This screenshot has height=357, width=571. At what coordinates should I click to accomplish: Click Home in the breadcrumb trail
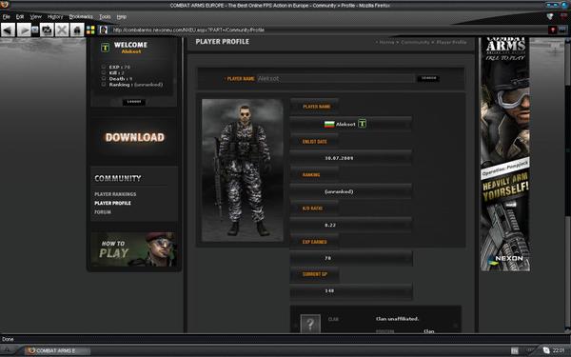[386, 42]
